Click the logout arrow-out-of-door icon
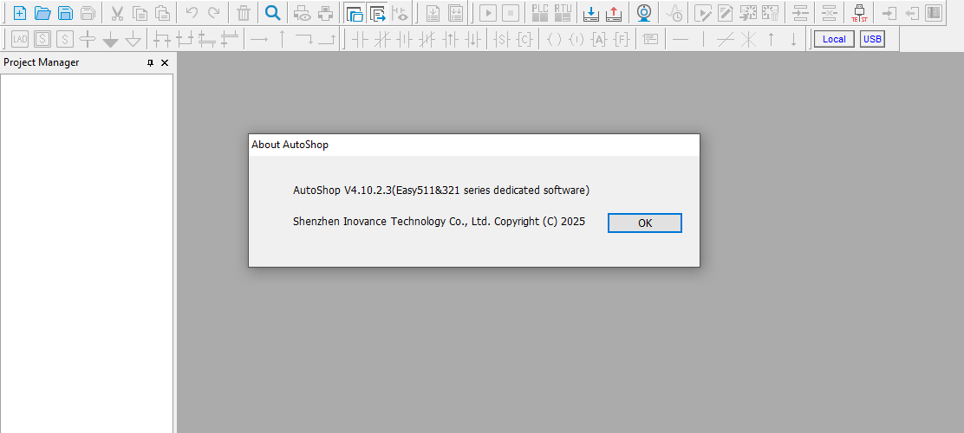This screenshot has height=433, width=964. (912, 13)
